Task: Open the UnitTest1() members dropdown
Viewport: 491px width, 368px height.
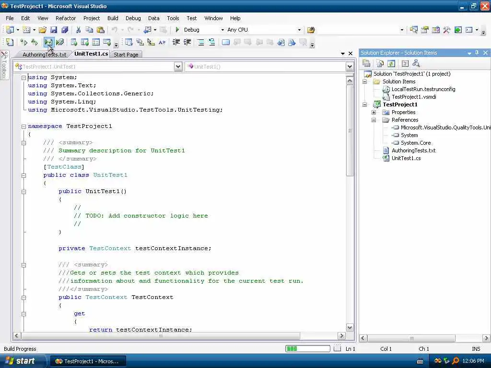Action: (x=350, y=67)
